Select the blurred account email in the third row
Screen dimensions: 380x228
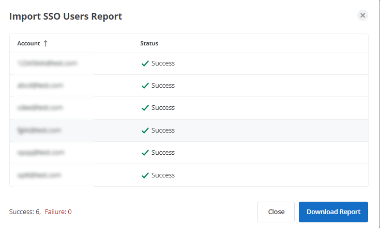(40, 107)
